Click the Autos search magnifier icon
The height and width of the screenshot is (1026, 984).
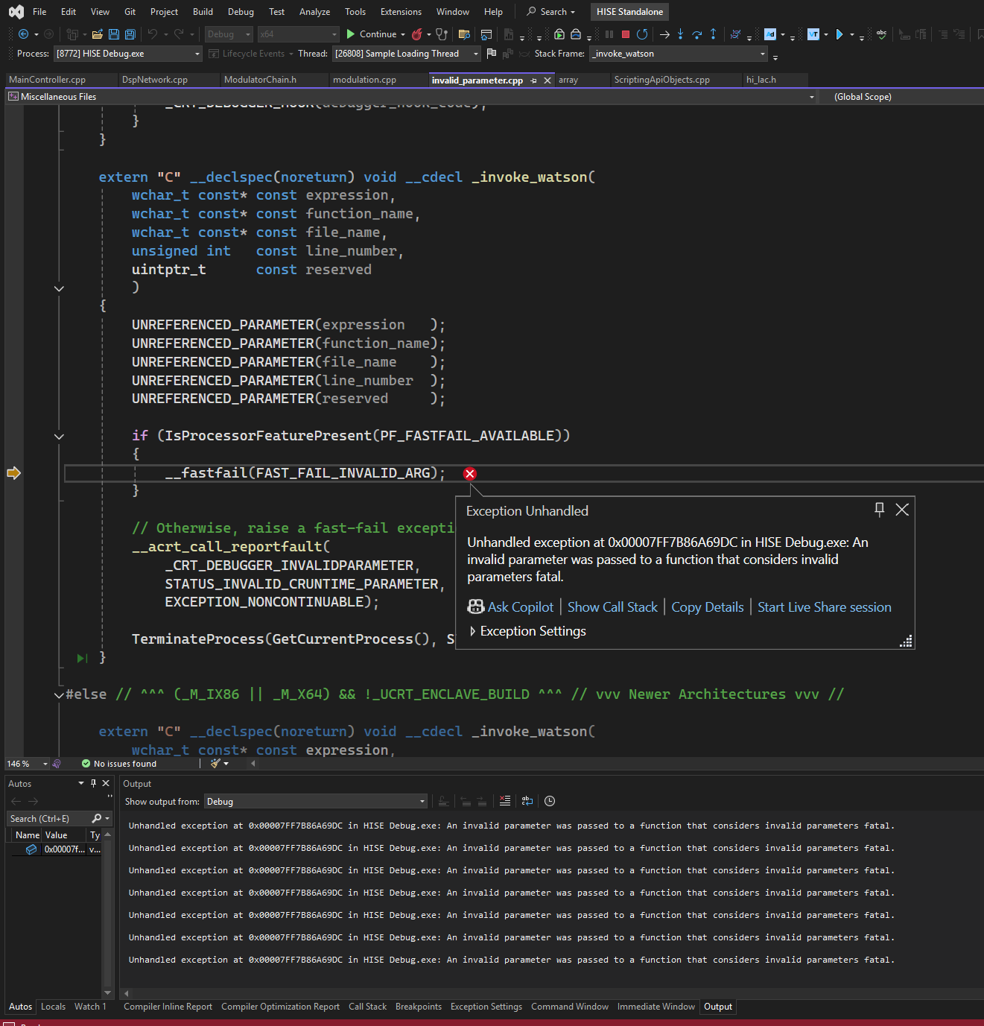96,818
